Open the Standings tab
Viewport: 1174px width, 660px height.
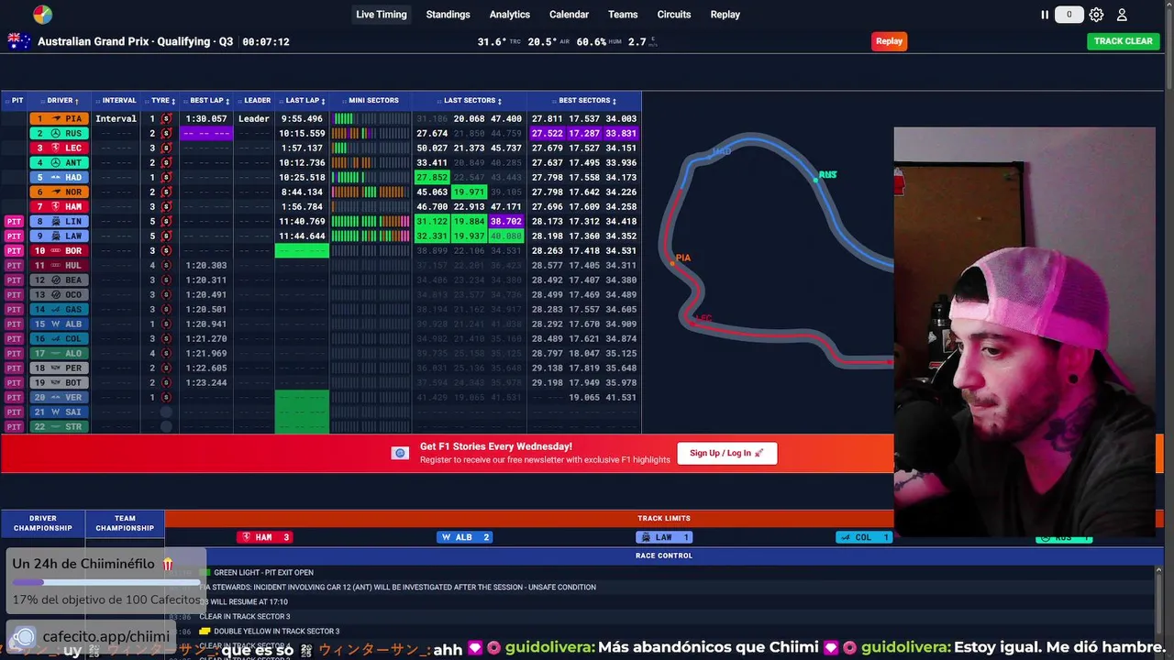click(x=448, y=15)
